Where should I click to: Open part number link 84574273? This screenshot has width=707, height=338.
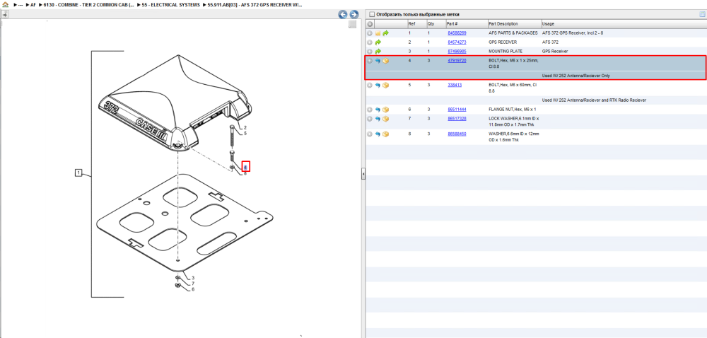(457, 42)
